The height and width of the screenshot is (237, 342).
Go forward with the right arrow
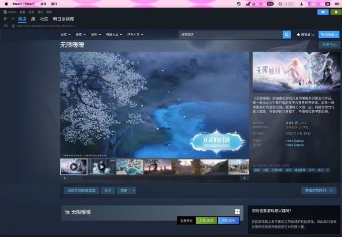tap(13, 19)
